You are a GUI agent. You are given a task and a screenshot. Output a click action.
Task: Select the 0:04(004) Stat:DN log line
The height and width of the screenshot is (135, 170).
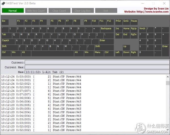point(41,116)
